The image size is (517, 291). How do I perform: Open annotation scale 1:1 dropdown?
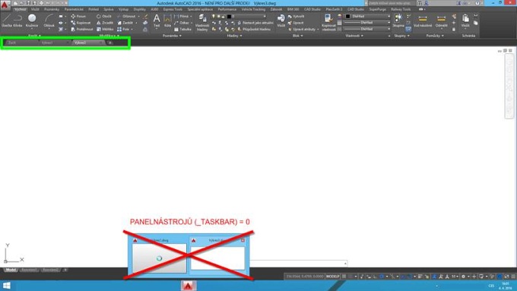tap(455, 277)
